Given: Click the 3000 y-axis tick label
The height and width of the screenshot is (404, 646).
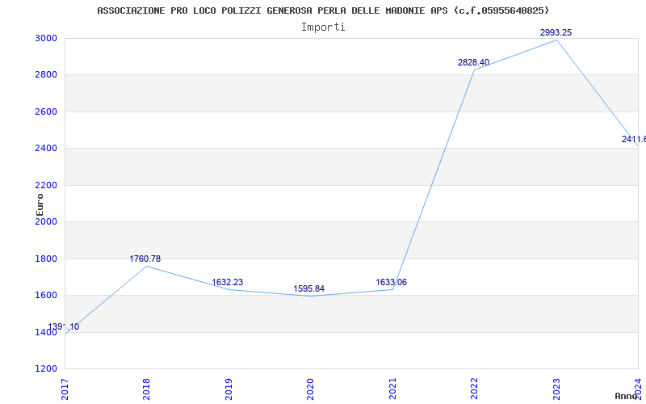Looking at the screenshot, I should coord(46,38).
